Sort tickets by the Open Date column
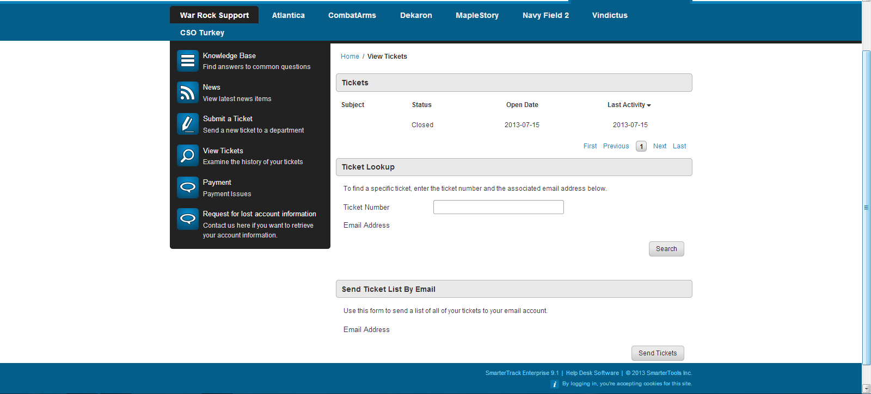 click(x=522, y=105)
